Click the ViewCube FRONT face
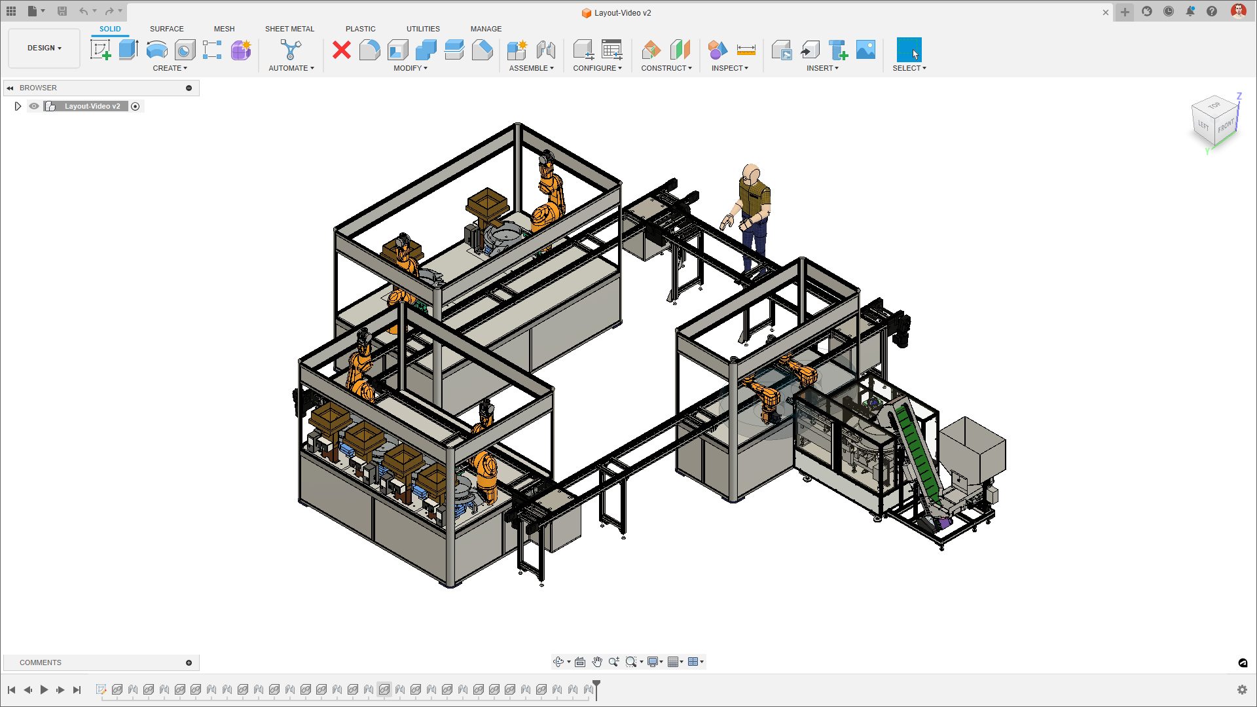 pos(1226,126)
